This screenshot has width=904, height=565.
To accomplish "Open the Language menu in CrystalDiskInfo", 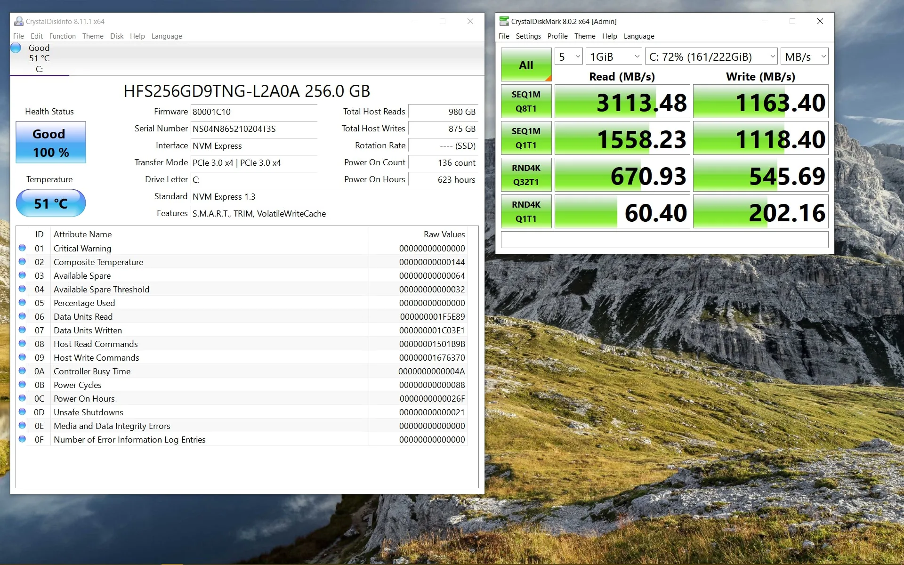I will pyautogui.click(x=167, y=36).
